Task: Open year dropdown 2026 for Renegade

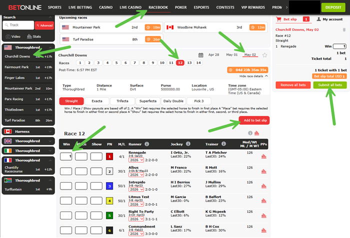Action: [x=136, y=160]
